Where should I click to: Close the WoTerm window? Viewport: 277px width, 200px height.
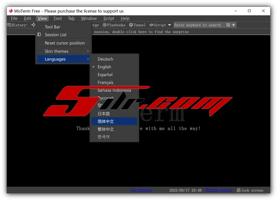pos(263,11)
